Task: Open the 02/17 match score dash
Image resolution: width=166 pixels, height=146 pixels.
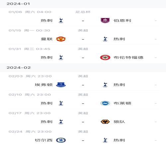Action: [83, 122]
